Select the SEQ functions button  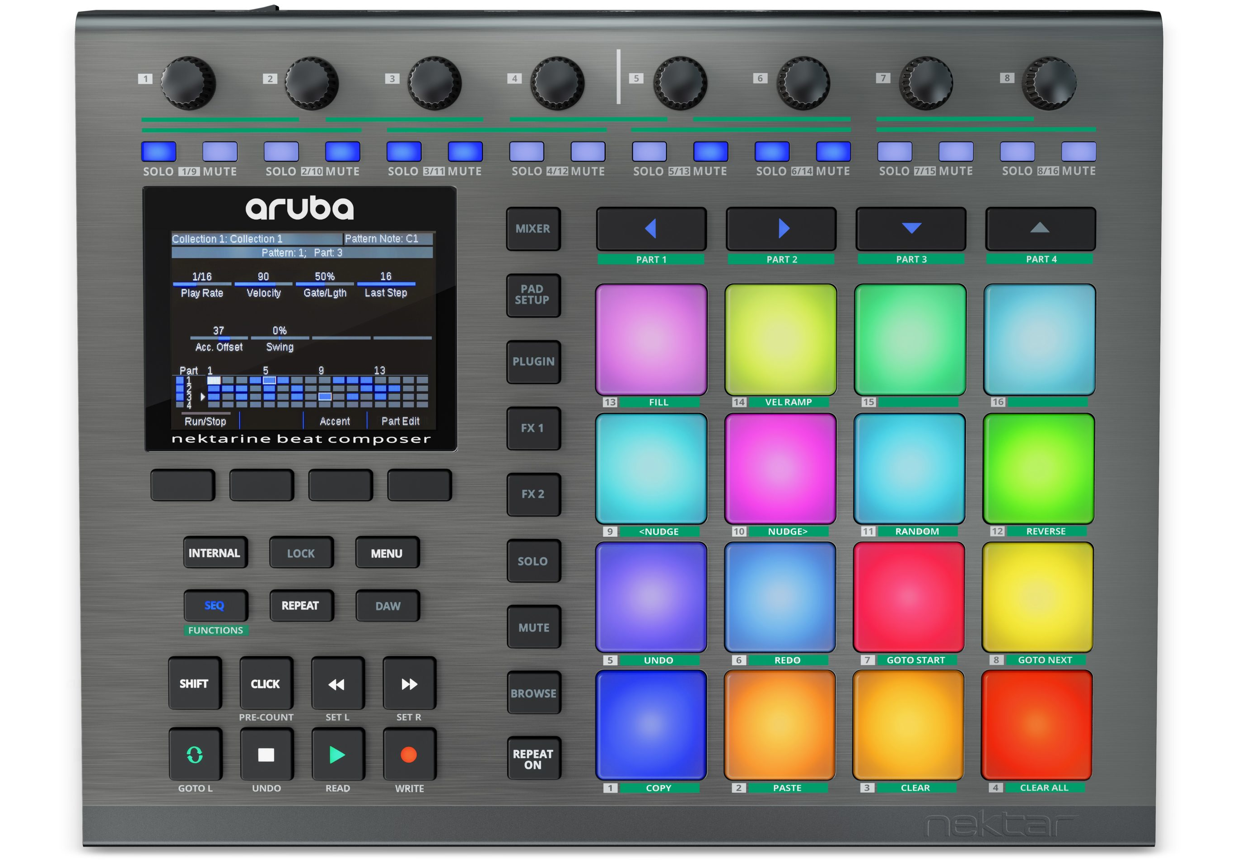215,605
